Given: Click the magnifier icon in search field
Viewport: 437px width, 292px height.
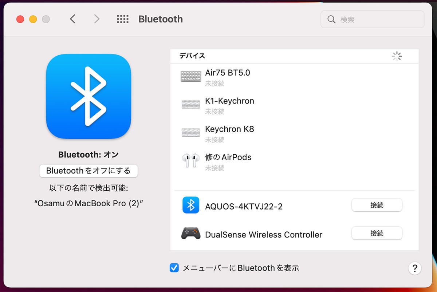Looking at the screenshot, I should pos(331,19).
